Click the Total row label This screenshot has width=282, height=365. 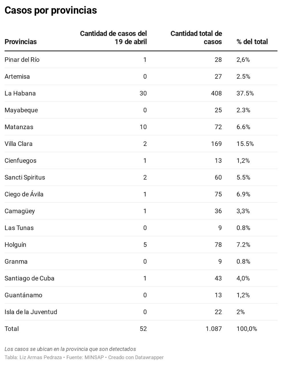12,329
